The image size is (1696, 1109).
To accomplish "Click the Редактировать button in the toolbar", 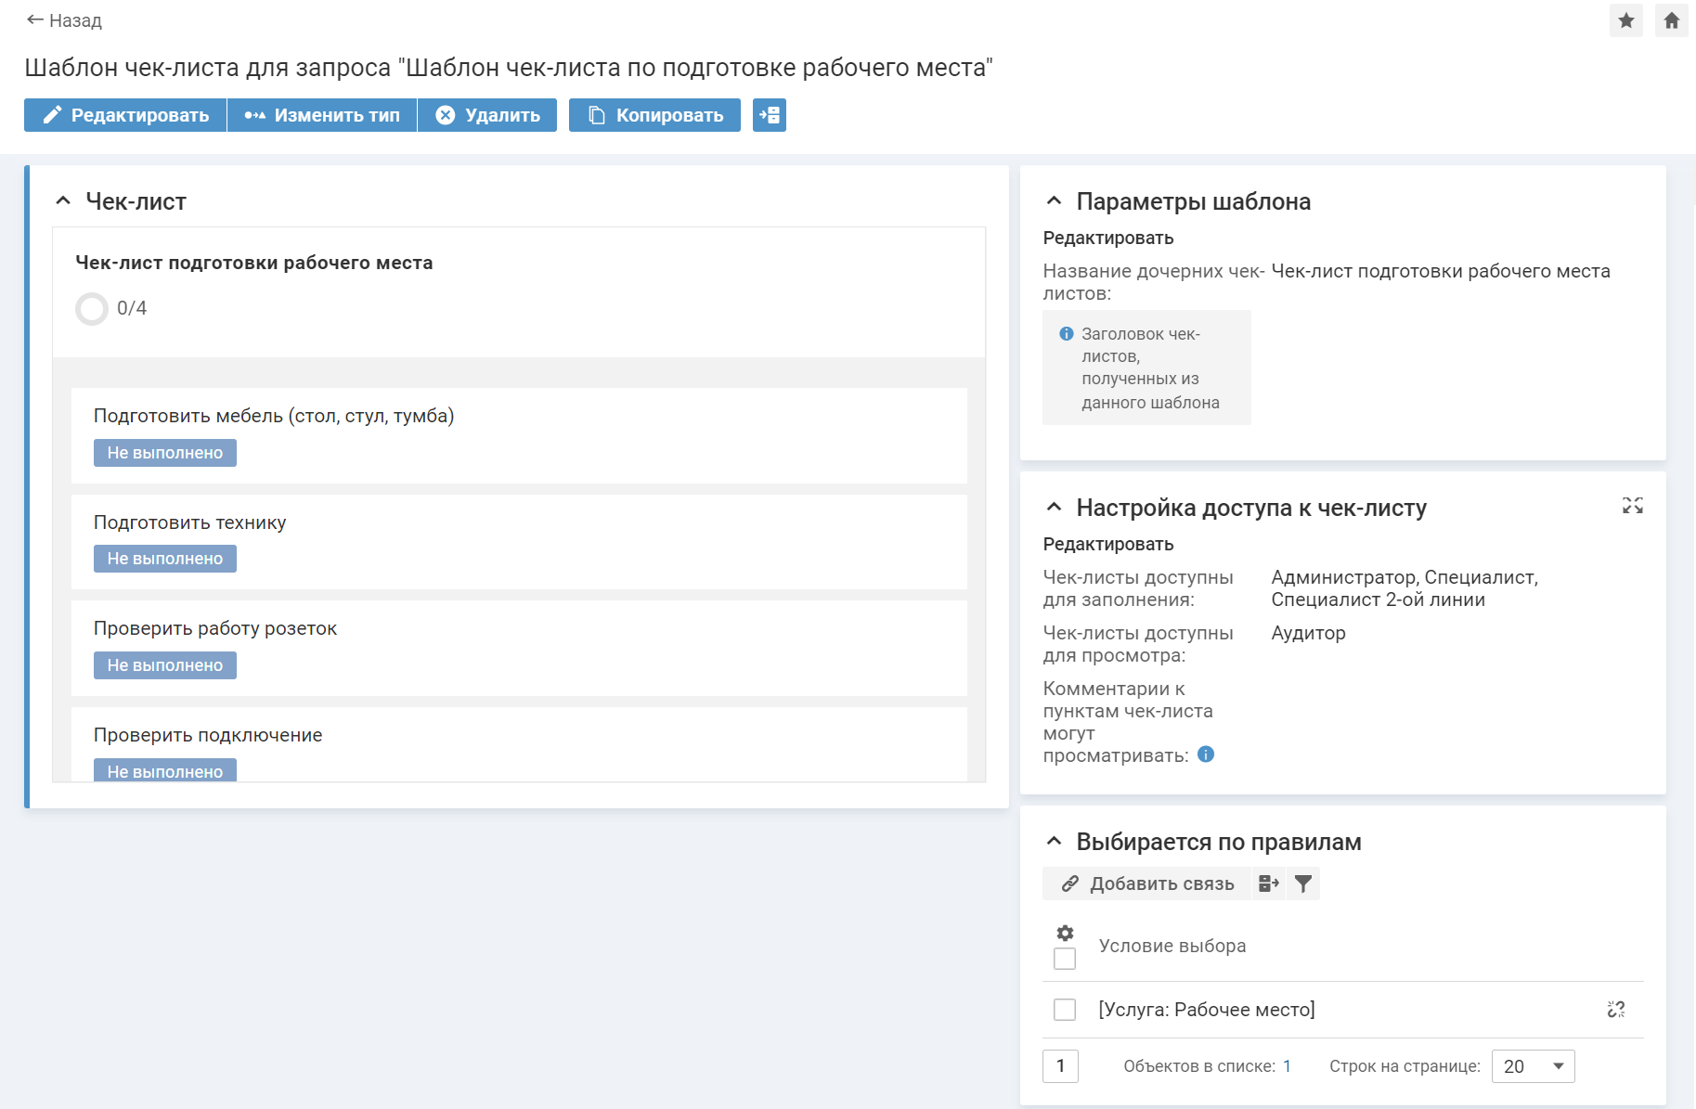I will [125, 115].
